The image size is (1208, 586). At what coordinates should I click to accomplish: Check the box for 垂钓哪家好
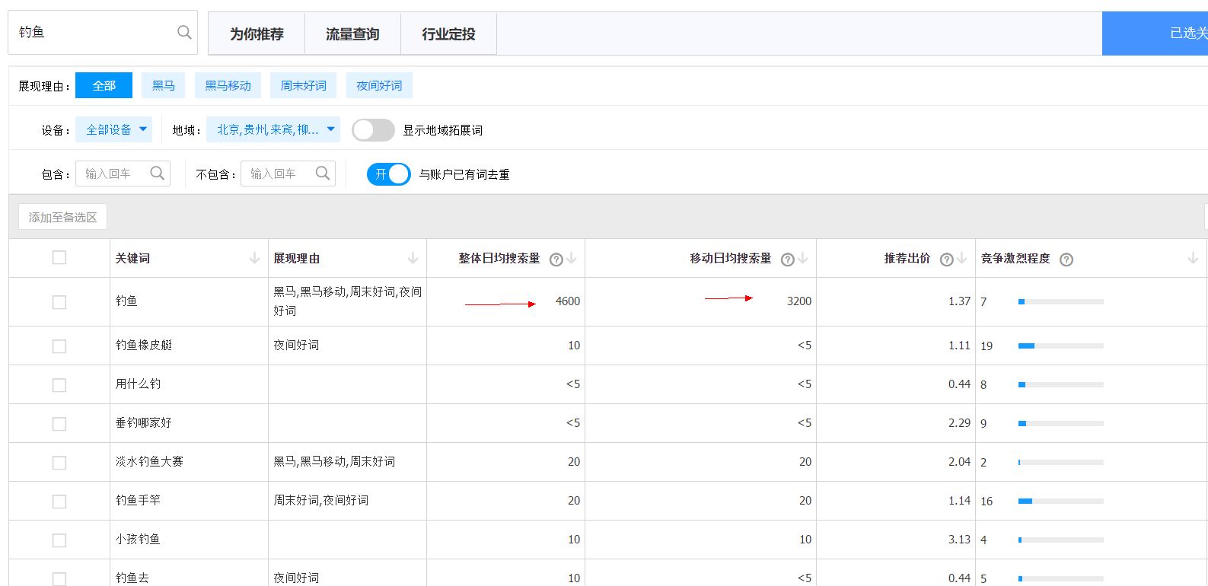[59, 424]
